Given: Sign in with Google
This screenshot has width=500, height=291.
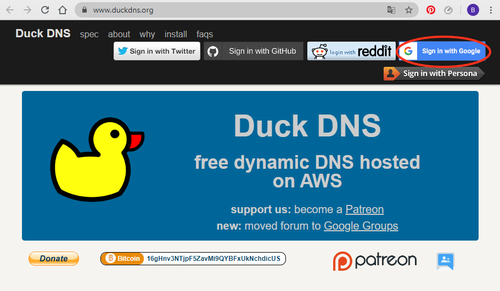Looking at the screenshot, I should [x=442, y=51].
